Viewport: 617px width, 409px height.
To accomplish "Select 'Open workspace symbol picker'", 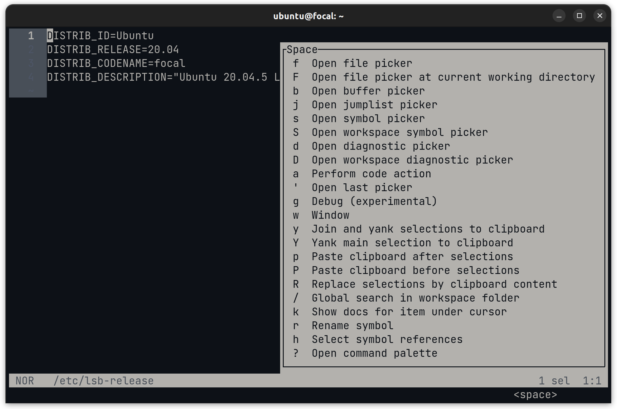I will click(399, 132).
